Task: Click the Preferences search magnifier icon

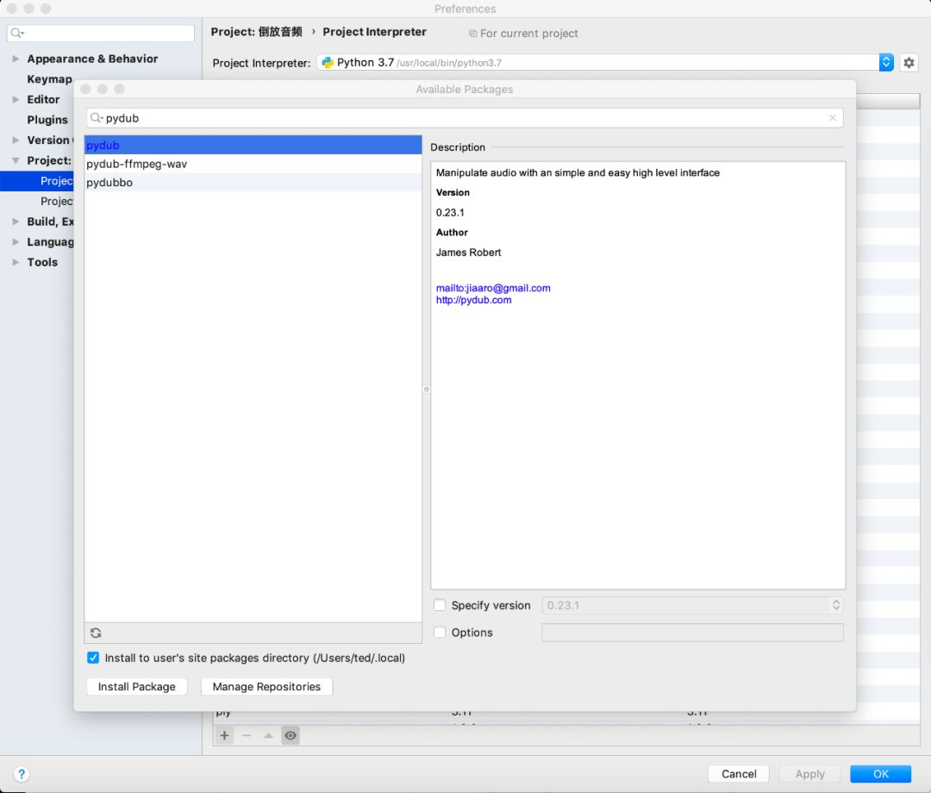Action: 17,34
